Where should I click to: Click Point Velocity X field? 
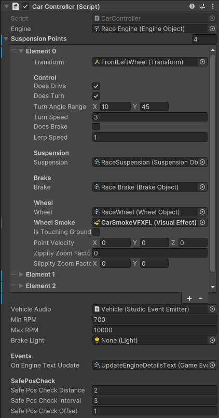115,242
